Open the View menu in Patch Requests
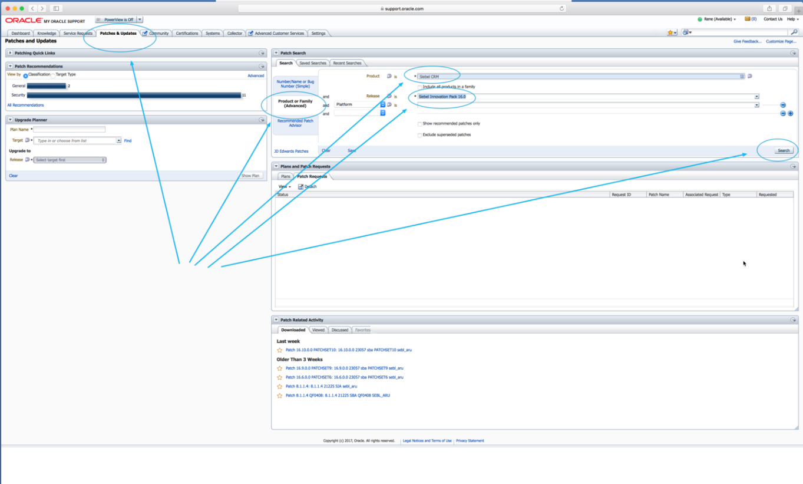The image size is (803, 484). coord(285,187)
